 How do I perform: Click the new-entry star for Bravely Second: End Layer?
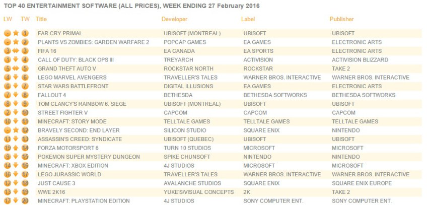pos(16,130)
